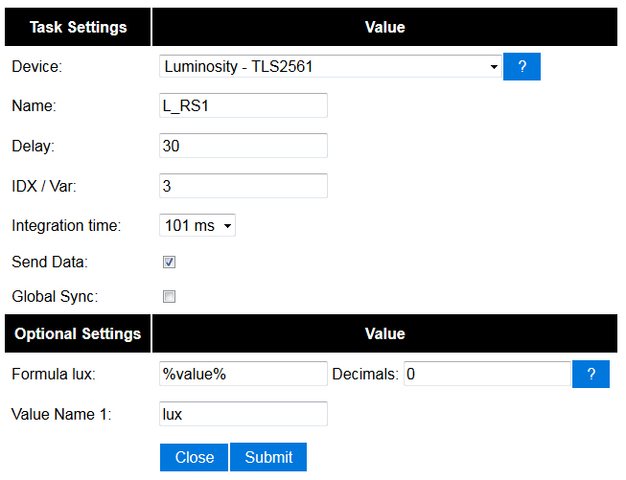This screenshot has height=480, width=626.
Task: Focus the Name field containing L_RS1
Action: click(x=243, y=105)
